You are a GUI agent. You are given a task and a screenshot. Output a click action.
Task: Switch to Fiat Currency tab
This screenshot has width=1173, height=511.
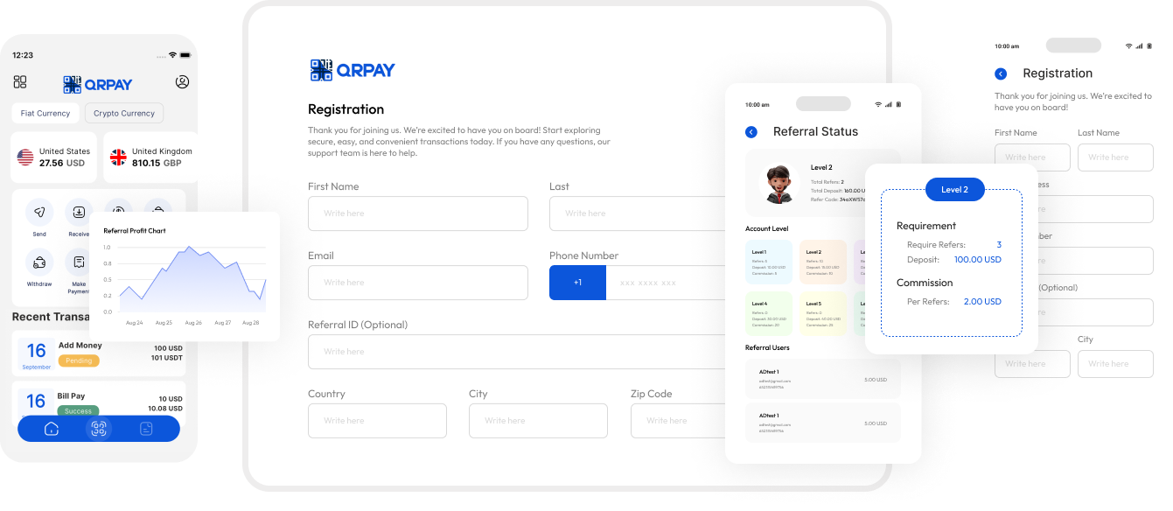[45, 113]
